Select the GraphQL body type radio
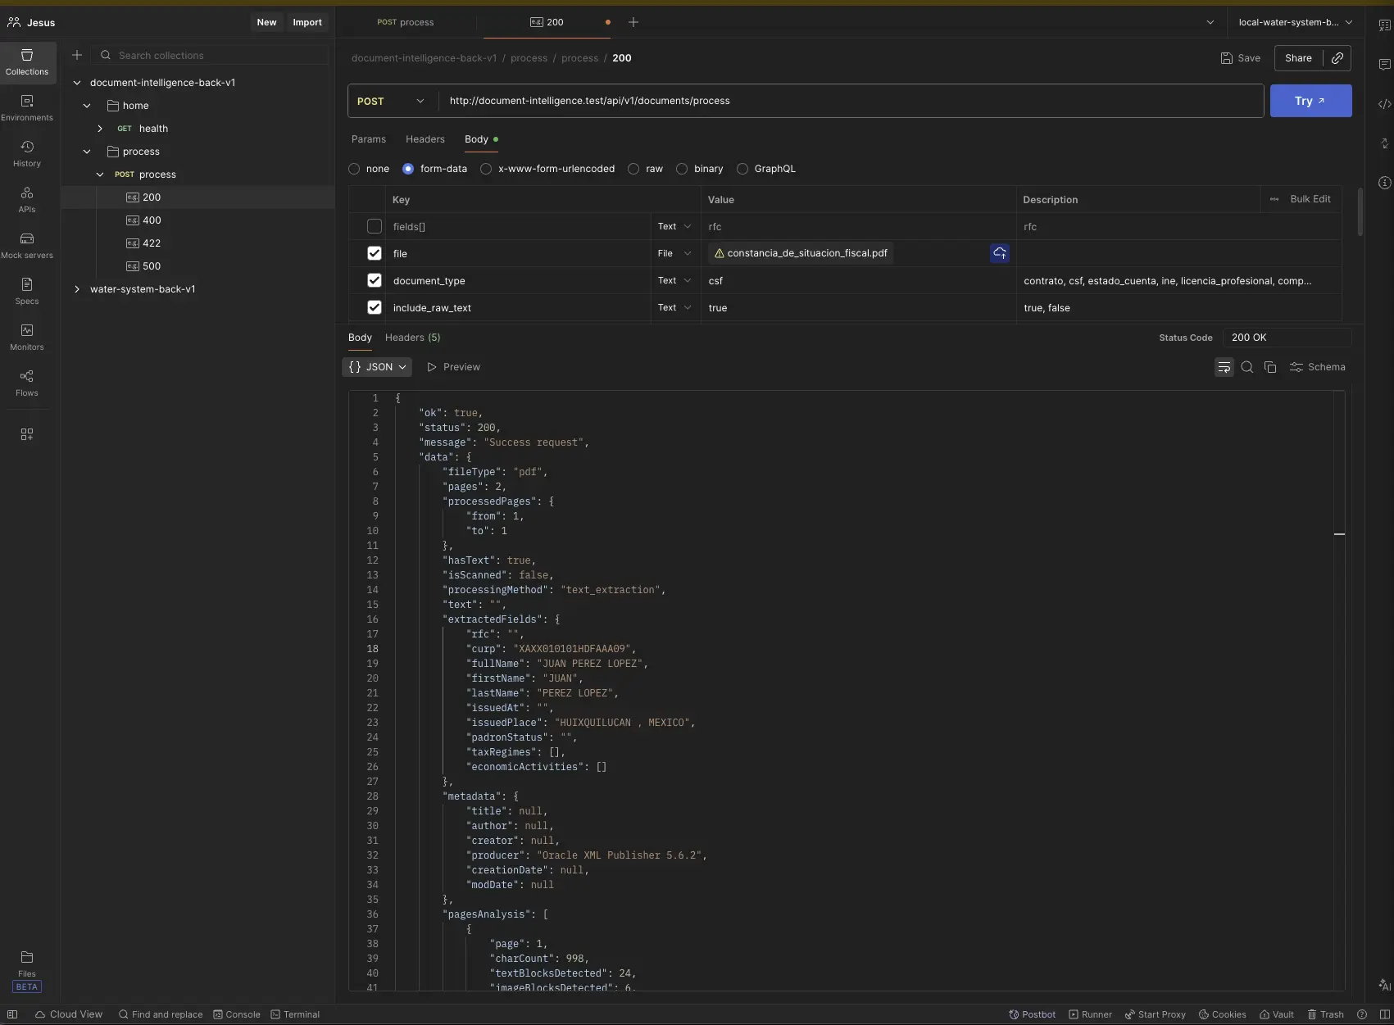Image resolution: width=1394 pixels, height=1025 pixels. [x=742, y=169]
